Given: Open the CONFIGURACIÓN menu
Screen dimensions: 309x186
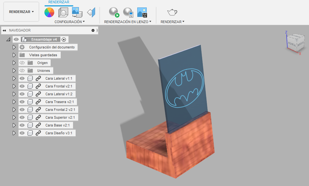Looking at the screenshot, I should 69,22.
